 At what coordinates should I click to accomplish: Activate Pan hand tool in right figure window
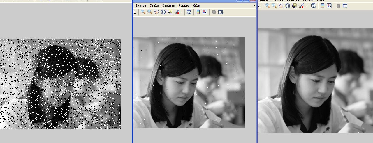281,6
